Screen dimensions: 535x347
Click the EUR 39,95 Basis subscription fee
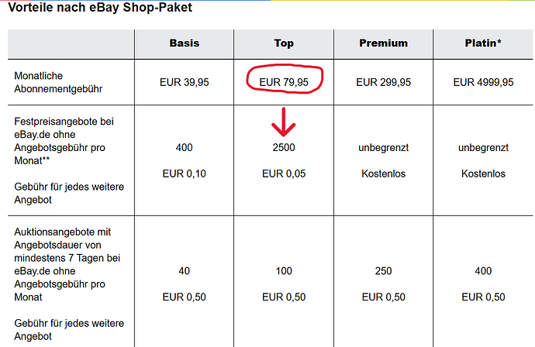185,82
